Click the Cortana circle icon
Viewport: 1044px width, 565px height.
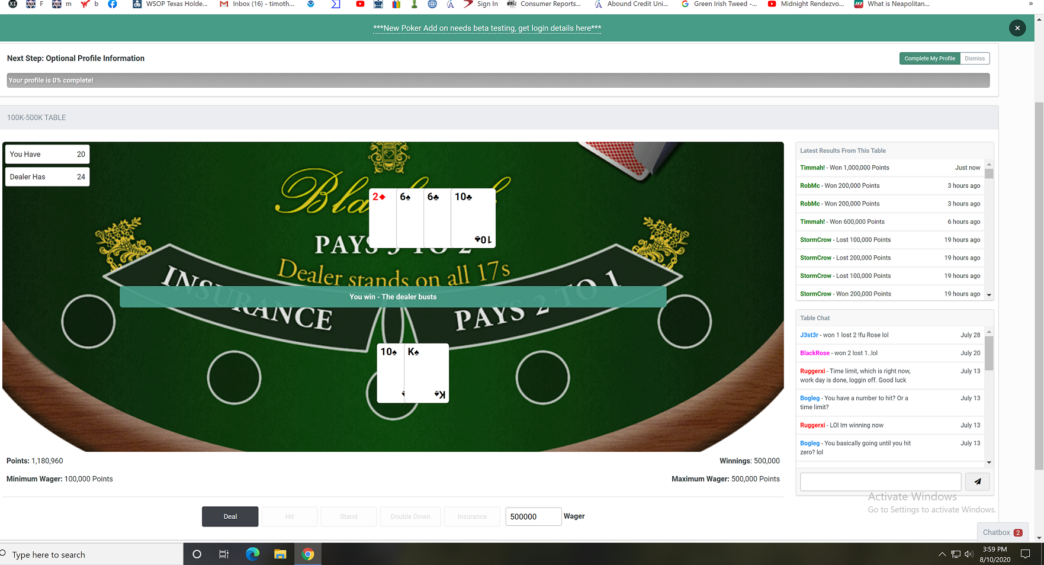197,554
